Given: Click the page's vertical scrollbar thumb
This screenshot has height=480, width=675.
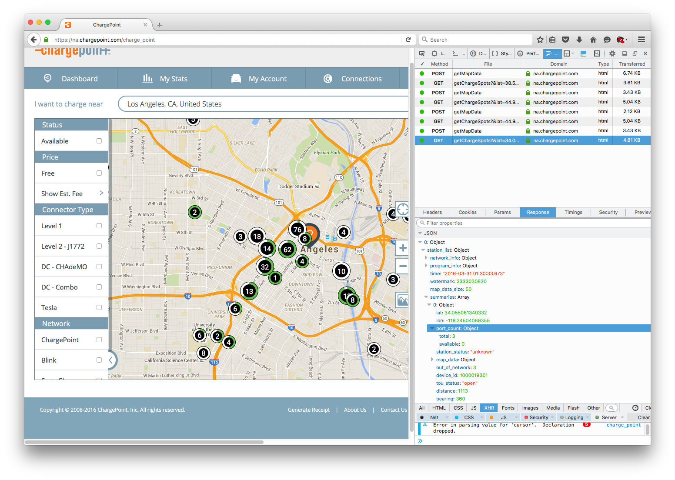Looking at the screenshot, I should coord(411,247).
